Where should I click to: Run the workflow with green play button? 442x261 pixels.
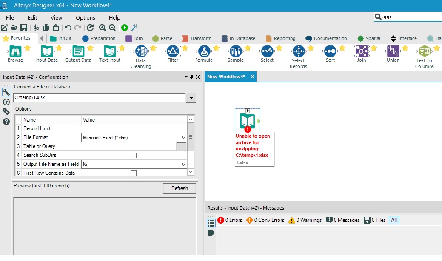(x=124, y=27)
